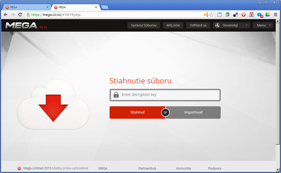Open Chrome hamburger menu
281x173 pixels.
276,15
